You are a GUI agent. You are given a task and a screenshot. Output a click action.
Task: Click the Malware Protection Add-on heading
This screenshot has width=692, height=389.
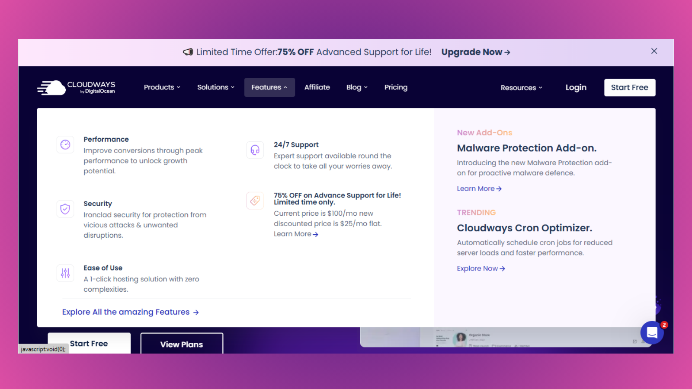pos(527,148)
